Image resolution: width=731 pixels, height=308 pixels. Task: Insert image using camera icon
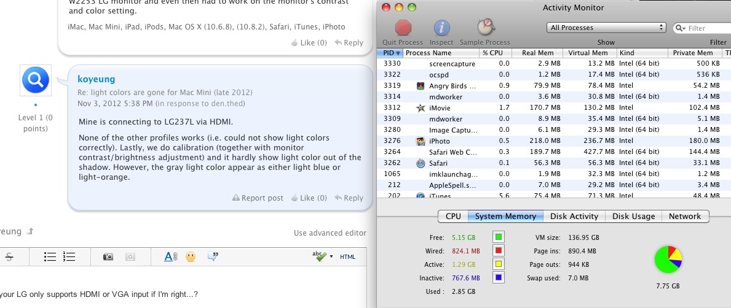coord(108,257)
